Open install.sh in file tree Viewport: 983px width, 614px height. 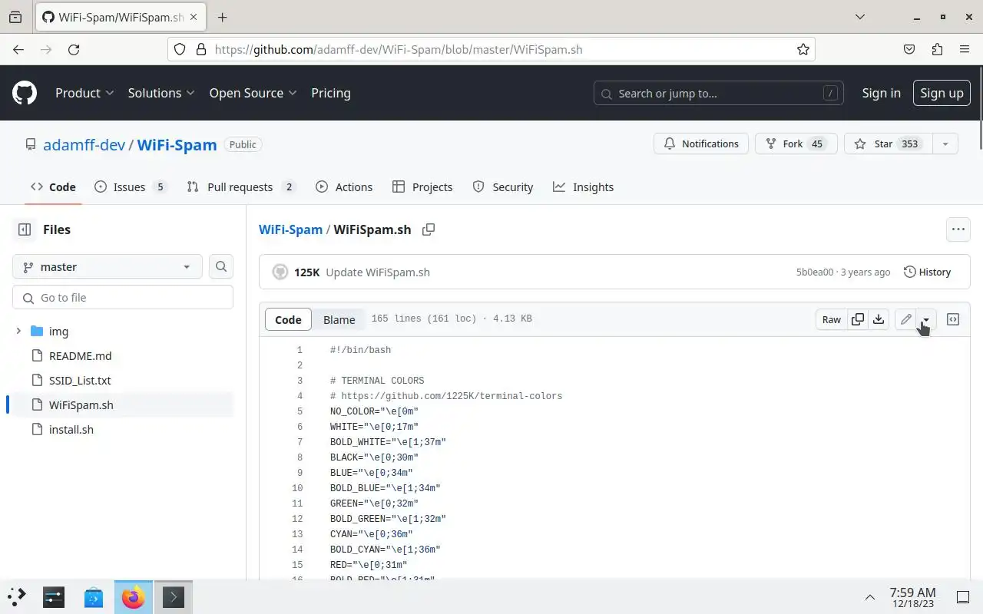point(71,429)
